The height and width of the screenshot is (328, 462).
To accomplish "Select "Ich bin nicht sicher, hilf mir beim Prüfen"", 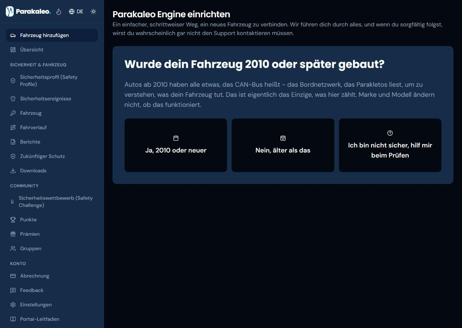I will point(390,145).
